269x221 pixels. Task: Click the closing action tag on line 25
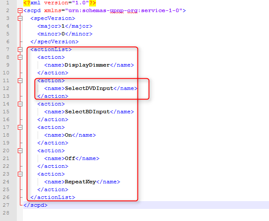53,189
